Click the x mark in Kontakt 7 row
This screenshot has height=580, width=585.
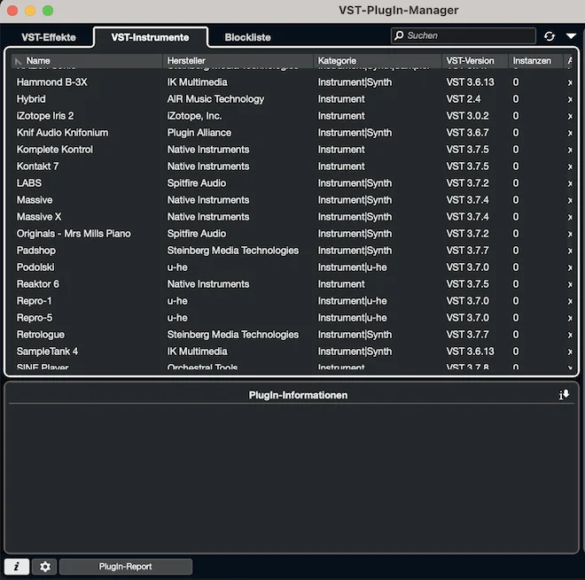click(570, 166)
